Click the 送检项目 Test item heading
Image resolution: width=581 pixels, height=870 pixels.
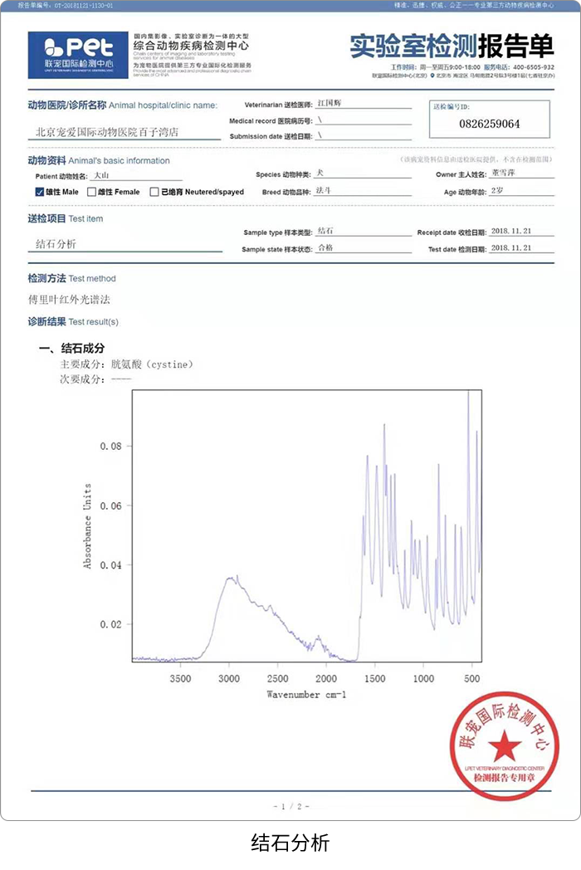pyautogui.click(x=66, y=218)
